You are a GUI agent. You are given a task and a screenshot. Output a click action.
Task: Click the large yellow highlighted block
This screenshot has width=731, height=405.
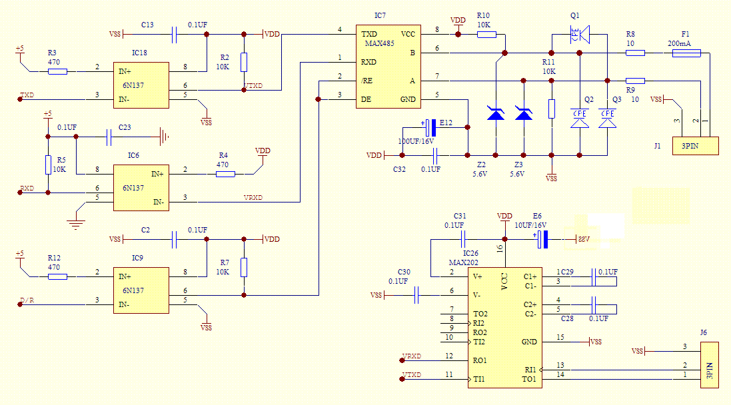point(660,205)
